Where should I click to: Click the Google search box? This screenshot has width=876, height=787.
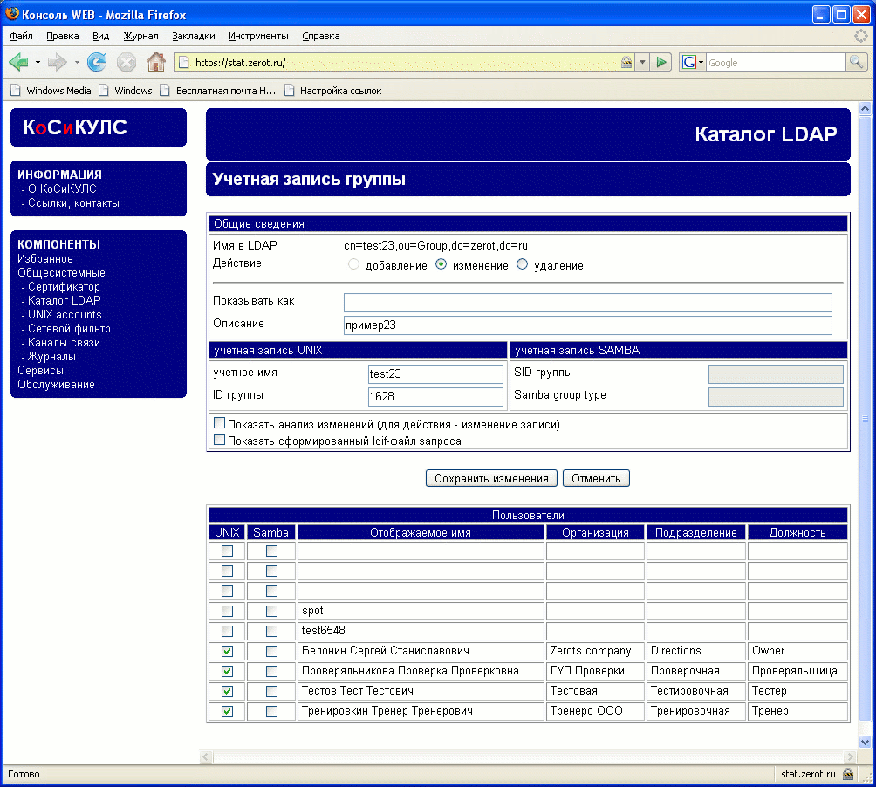click(x=776, y=63)
